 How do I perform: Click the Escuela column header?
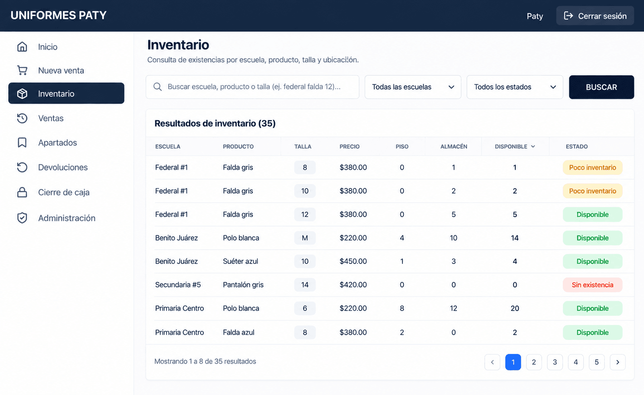tap(168, 146)
